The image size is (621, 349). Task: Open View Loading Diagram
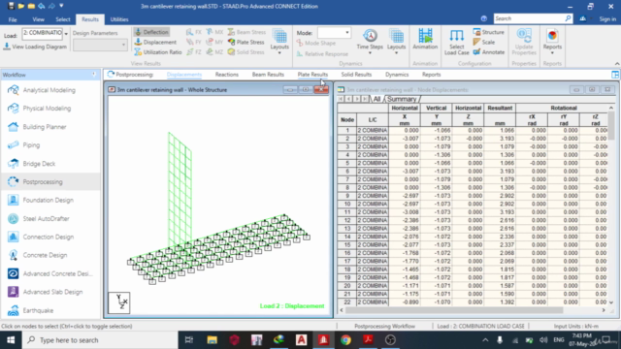pos(35,47)
